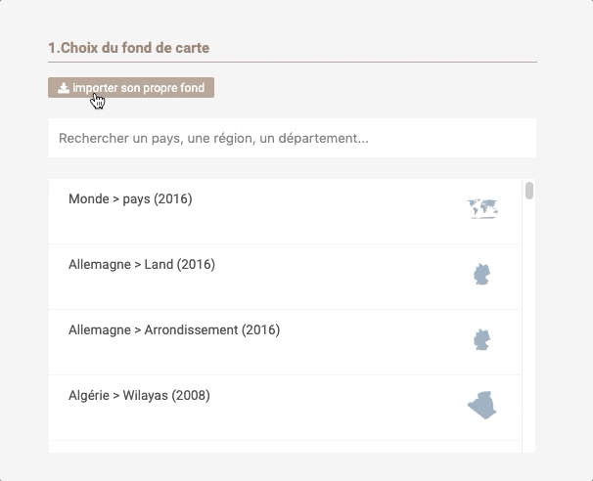The image size is (593, 481).
Task: Select "Algérie > Wilayas (2008)" map entry
Action: point(139,396)
